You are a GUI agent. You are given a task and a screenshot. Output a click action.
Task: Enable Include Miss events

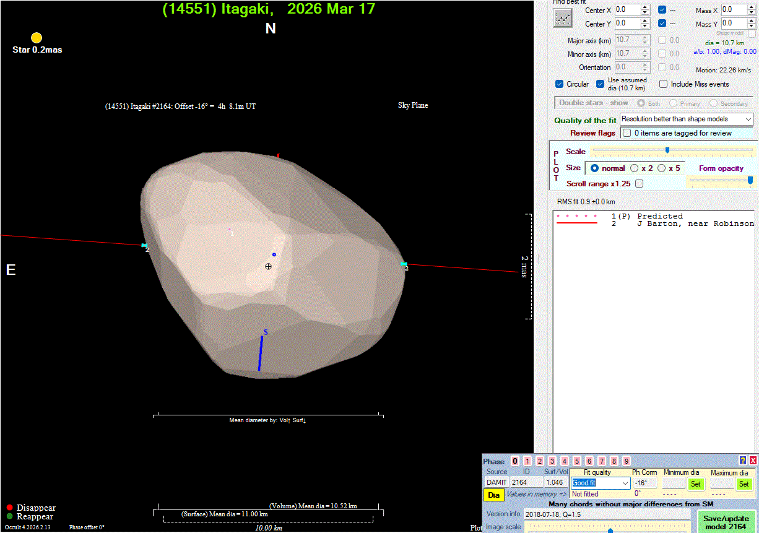point(663,84)
